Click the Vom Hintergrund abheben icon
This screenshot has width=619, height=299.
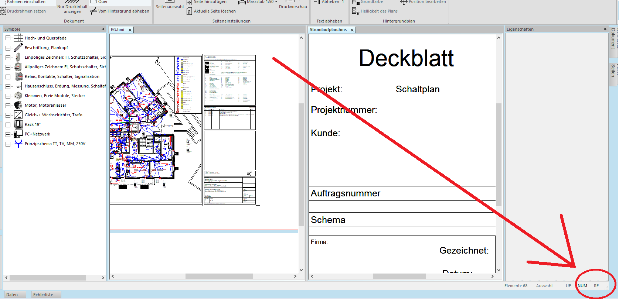point(93,11)
